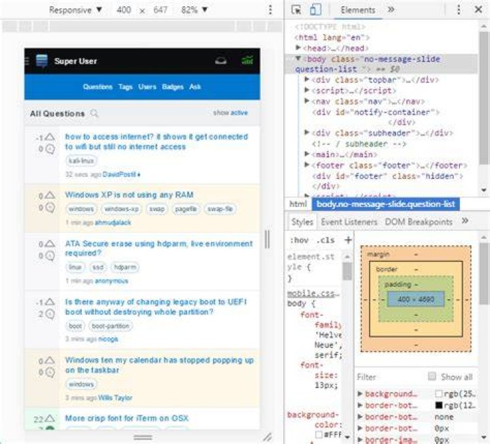490x444 pixels.
Task: Open DevTools customize menu (three dots)
Action: (459, 10)
